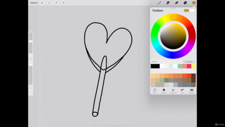
Task: Choose bright red-orange swatch in palette
Action: click(x=185, y=76)
